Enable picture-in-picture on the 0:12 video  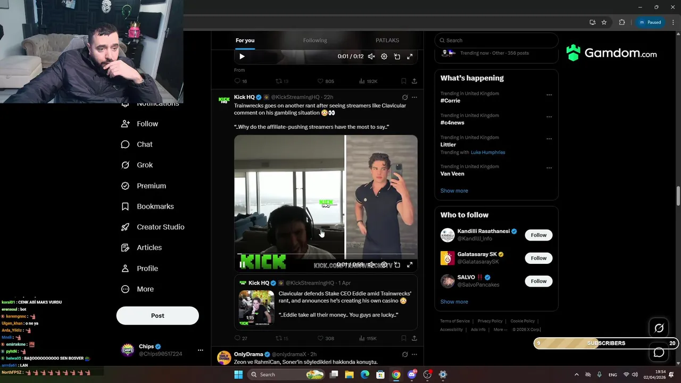tap(397, 56)
